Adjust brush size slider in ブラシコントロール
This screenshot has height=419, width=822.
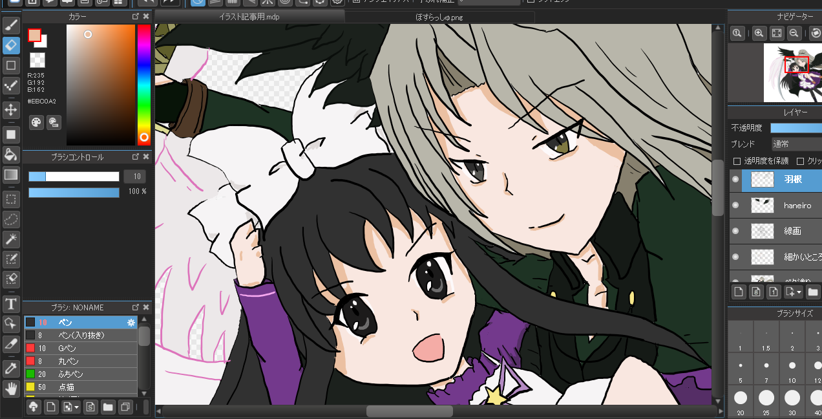pyautogui.click(x=74, y=177)
